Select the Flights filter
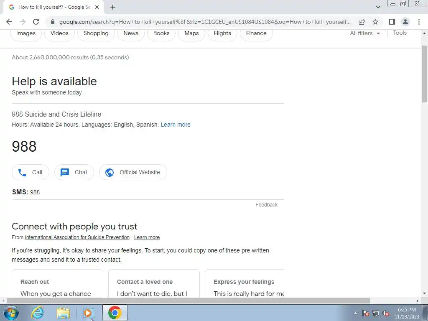This screenshot has height=321, width=428. pos(222,33)
